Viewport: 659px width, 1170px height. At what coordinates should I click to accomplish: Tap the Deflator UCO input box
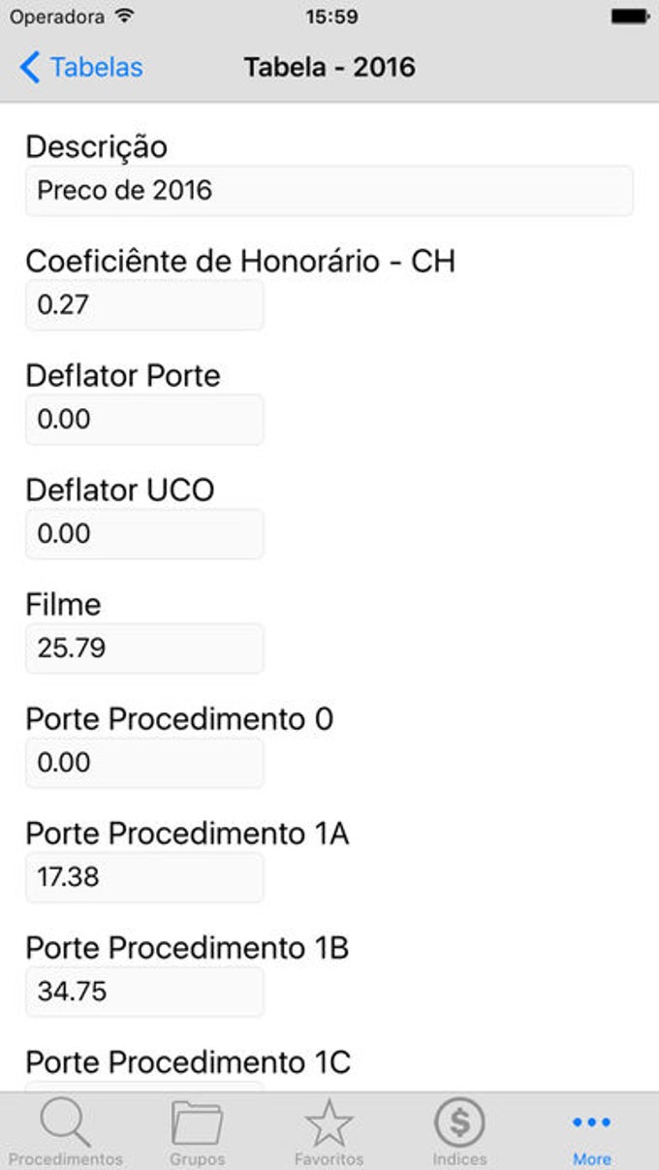(x=143, y=533)
